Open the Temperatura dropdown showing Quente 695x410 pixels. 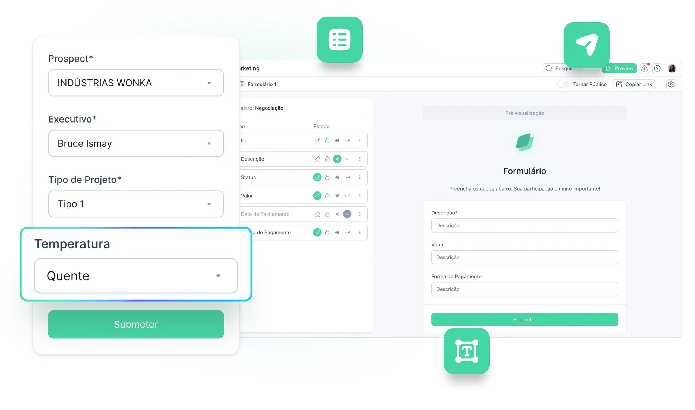pos(136,276)
